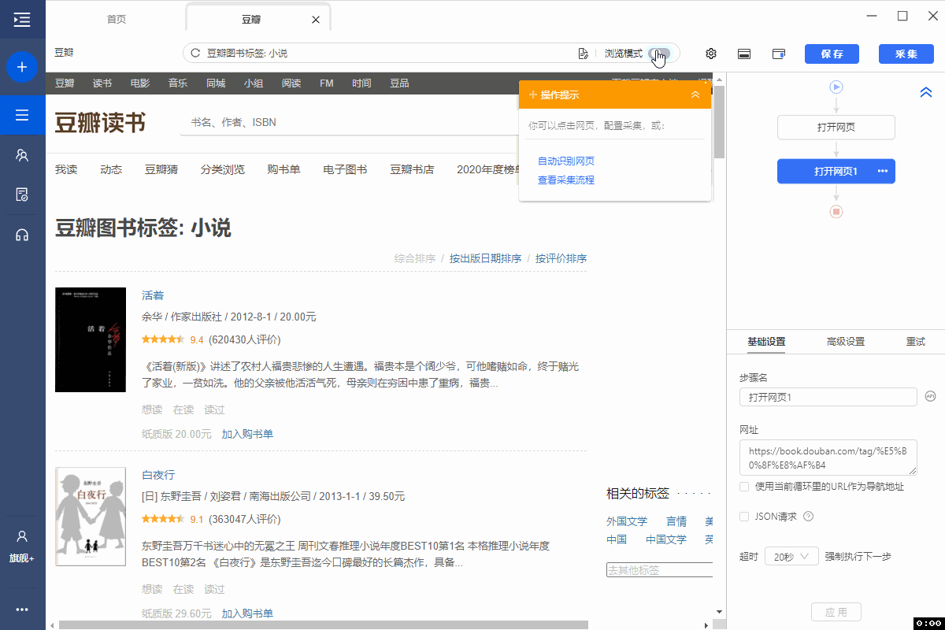Click the 保存 button
This screenshot has height=630, width=945.
[x=832, y=54]
